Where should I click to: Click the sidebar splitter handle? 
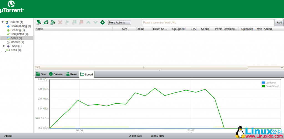point(34,75)
